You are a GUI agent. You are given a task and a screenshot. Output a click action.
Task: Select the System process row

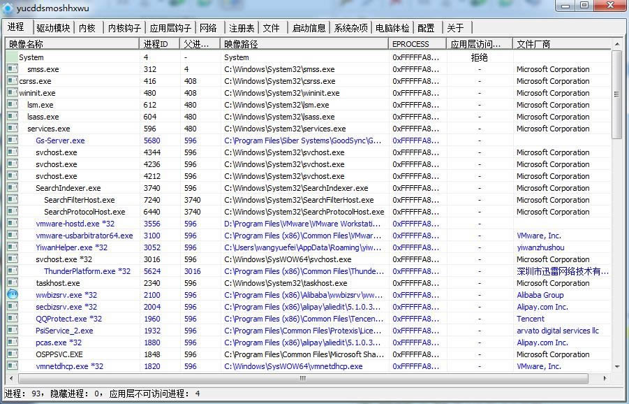point(308,57)
